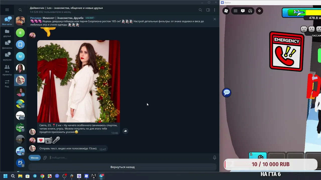The width and height of the screenshot is (321, 180).
Task: Open the PS Elite chat avatar
Action: click(x=20, y=163)
